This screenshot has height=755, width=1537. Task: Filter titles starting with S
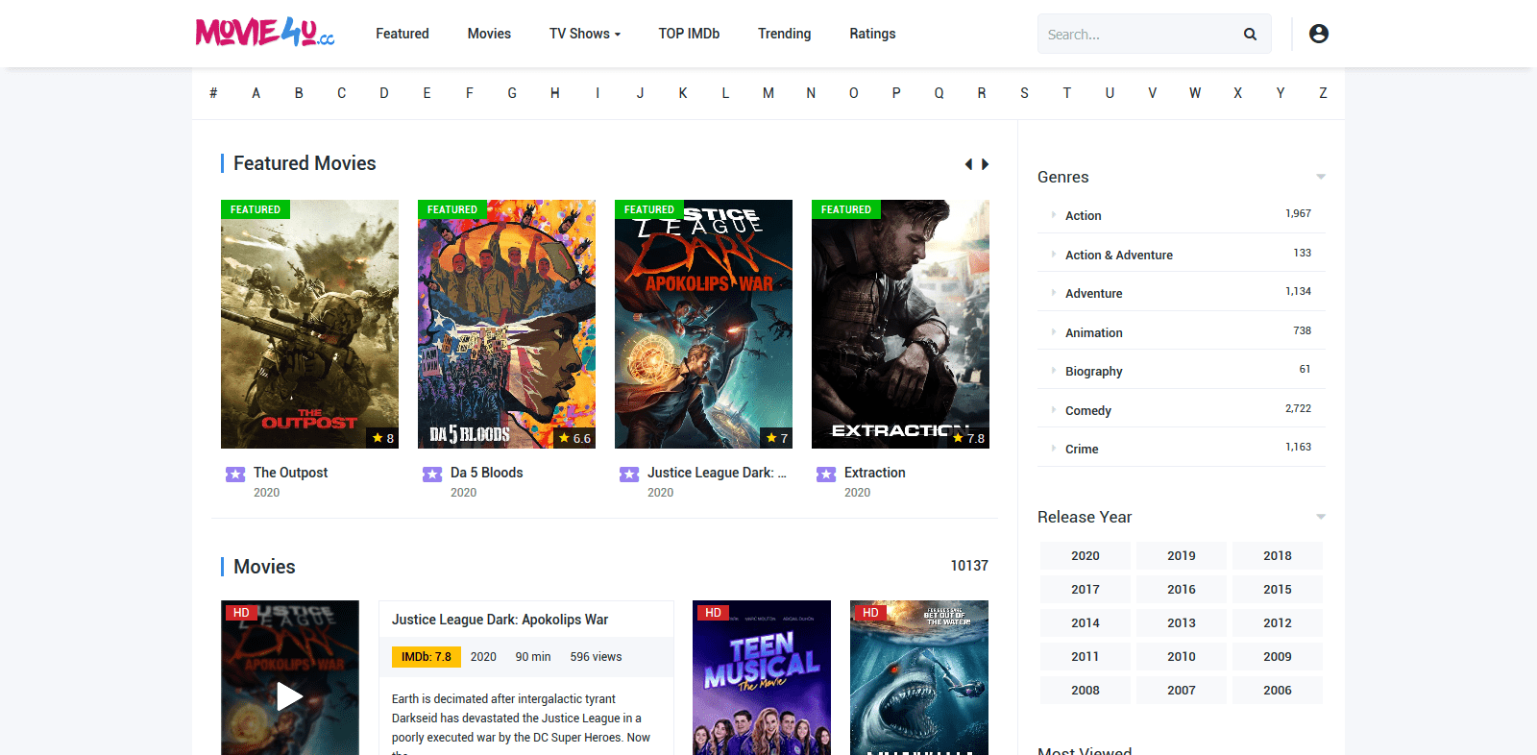click(x=1024, y=93)
